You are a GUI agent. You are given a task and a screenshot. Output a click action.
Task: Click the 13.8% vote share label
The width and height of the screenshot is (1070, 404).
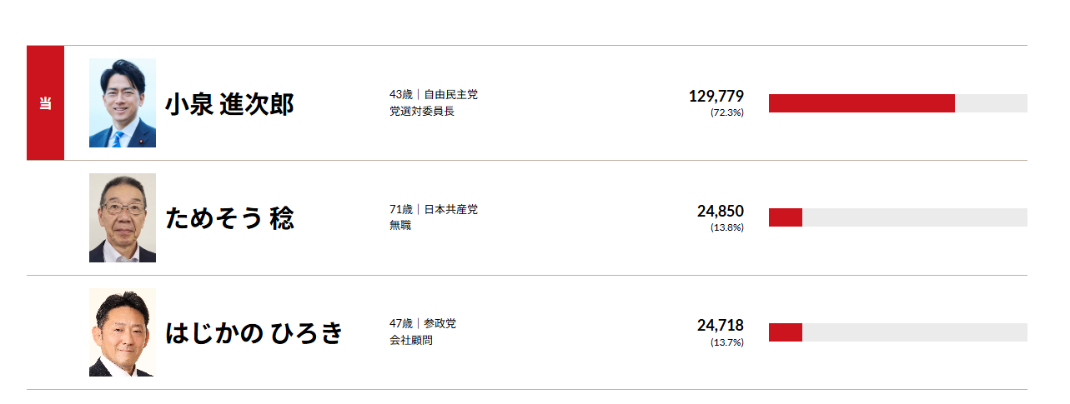tap(726, 227)
